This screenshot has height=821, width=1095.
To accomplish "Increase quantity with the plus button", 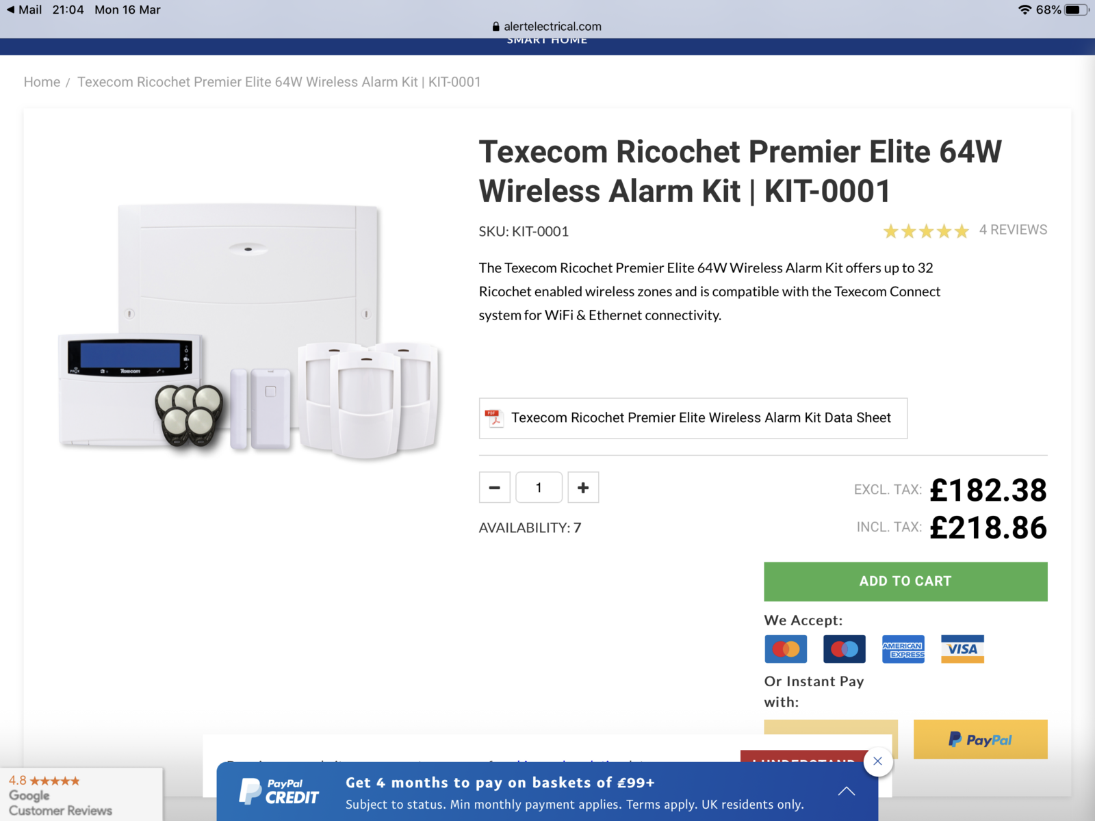I will coord(583,487).
